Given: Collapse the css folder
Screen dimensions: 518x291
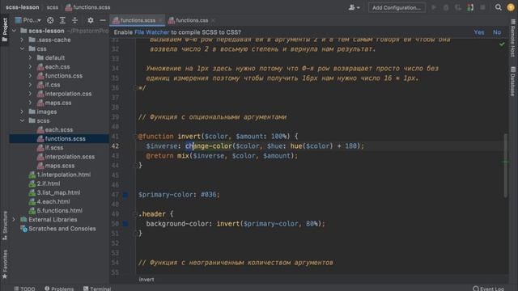Looking at the screenshot, I should pyautogui.click(x=22, y=48).
